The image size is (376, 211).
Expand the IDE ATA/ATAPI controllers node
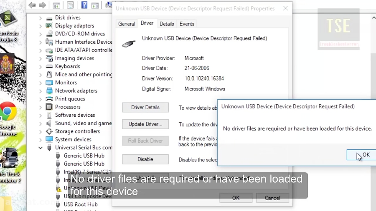point(40,50)
